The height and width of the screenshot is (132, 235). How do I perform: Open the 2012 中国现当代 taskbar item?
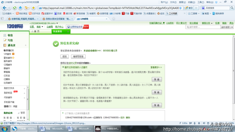click(x=107, y=129)
